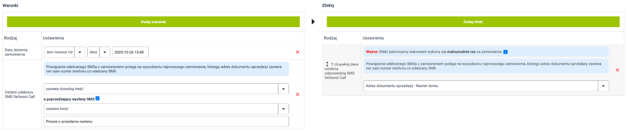The image size is (627, 132).
Task: Click info icon in the Ważne notice
Action: tap(505, 52)
